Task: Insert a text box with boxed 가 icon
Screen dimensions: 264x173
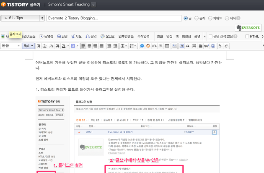Action: tap(182, 46)
